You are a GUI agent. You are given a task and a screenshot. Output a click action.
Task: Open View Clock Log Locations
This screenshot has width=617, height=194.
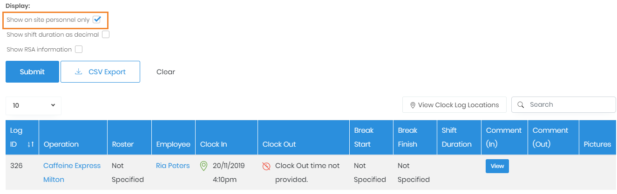click(x=454, y=105)
